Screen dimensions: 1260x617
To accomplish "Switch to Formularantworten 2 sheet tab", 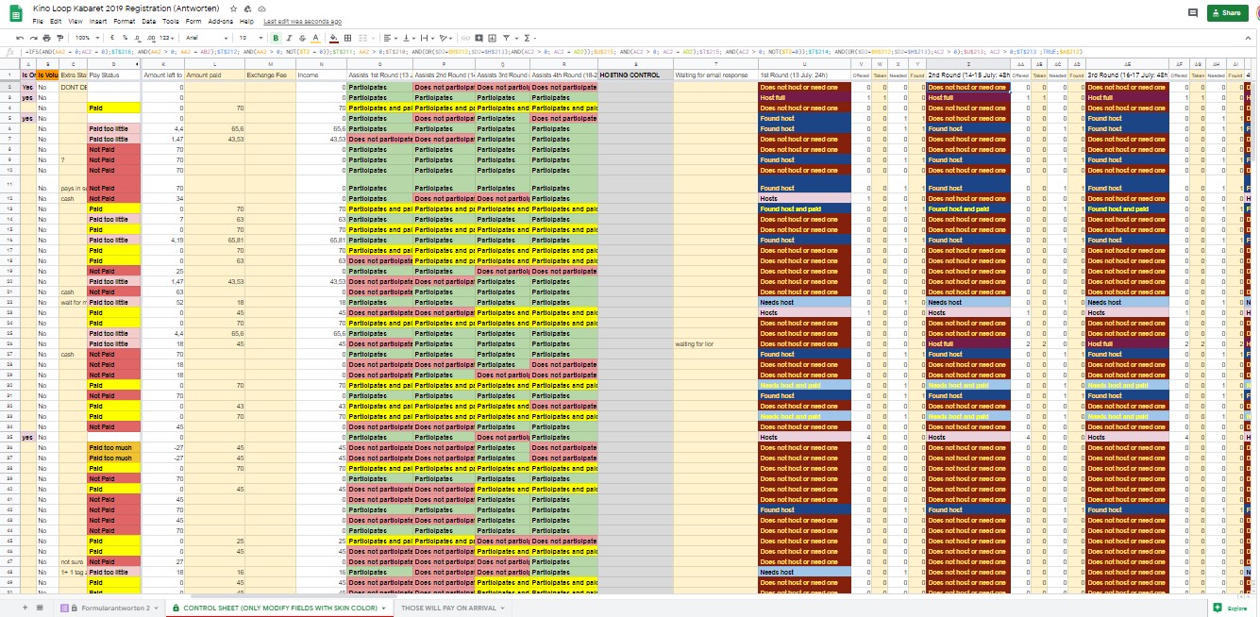I will click(x=109, y=608).
